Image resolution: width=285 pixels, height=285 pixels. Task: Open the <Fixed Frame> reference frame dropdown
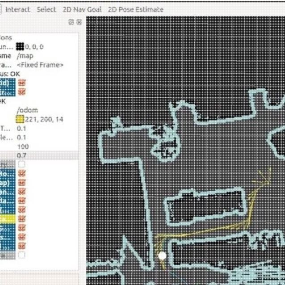[x=40, y=65]
